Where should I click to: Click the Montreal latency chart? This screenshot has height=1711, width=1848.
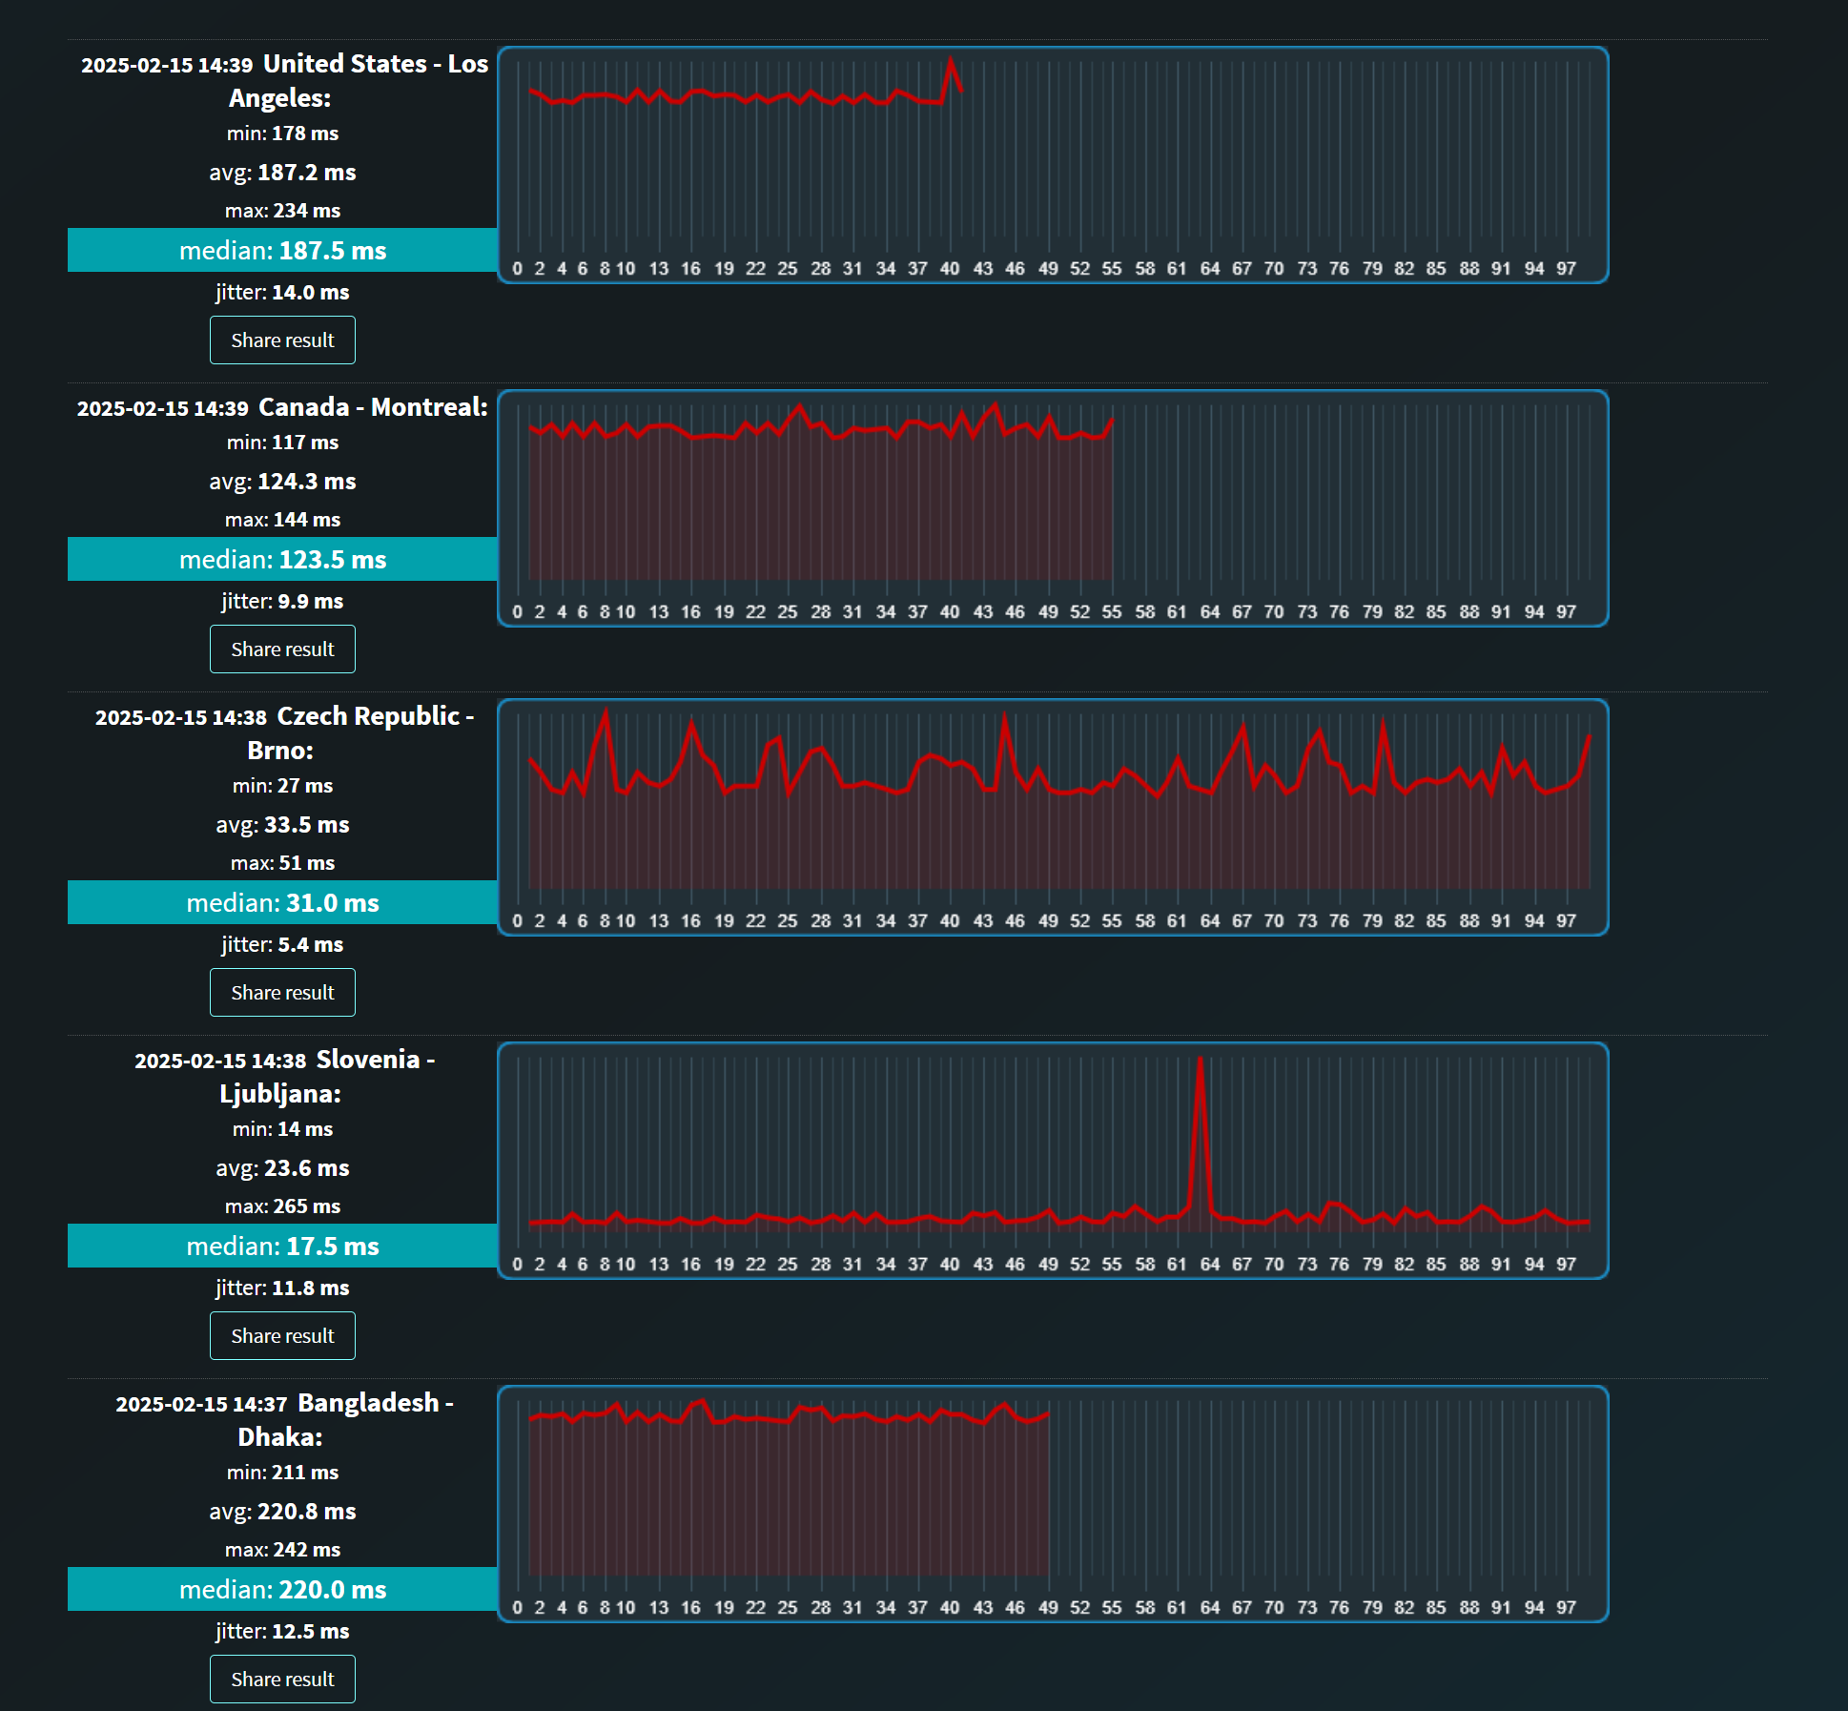pos(1053,508)
